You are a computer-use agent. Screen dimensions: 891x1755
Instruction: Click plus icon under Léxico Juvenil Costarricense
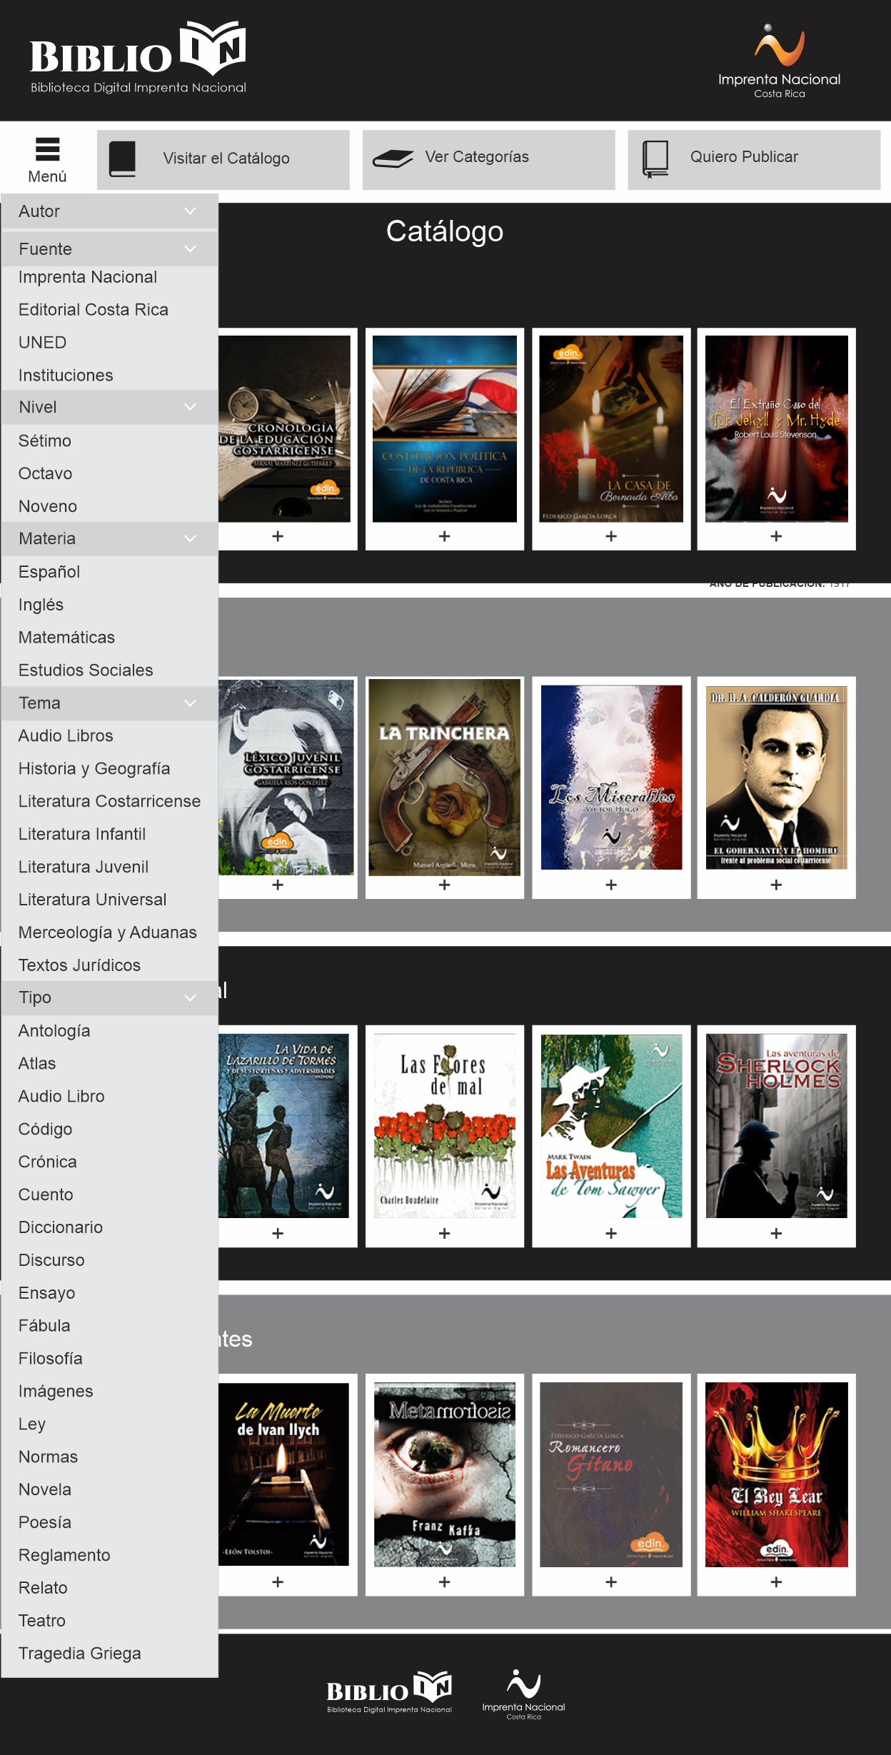pyautogui.click(x=278, y=885)
